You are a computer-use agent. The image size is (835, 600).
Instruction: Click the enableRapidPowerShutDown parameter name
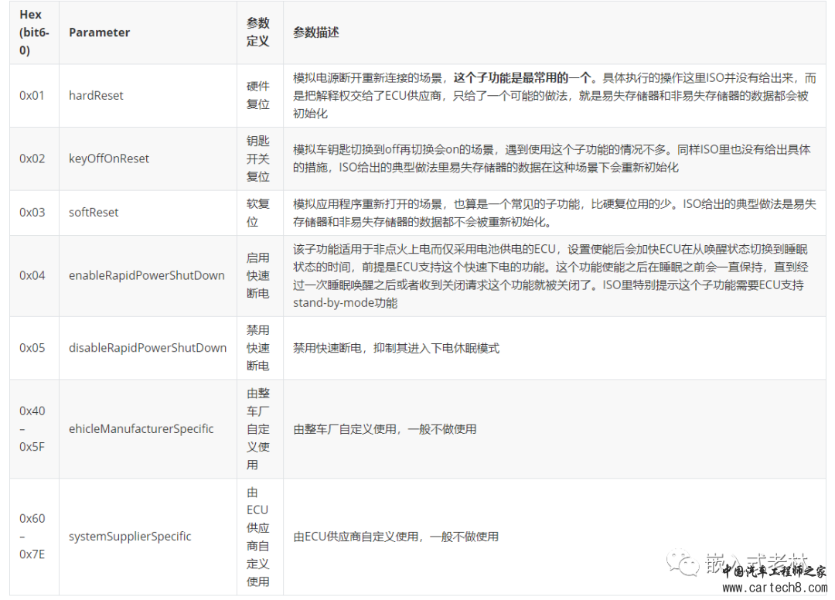tap(146, 276)
